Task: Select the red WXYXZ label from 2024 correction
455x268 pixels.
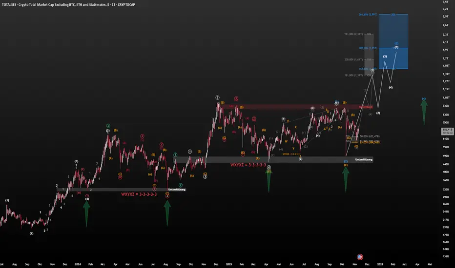Action: (139, 194)
